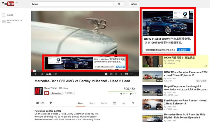Viewport: 210px width, 122px height.
Task: Click the video progress bar scrubber
Action: [34, 71]
